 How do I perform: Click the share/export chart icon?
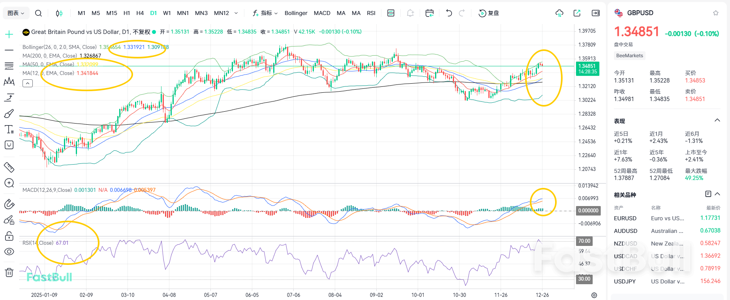pos(577,13)
